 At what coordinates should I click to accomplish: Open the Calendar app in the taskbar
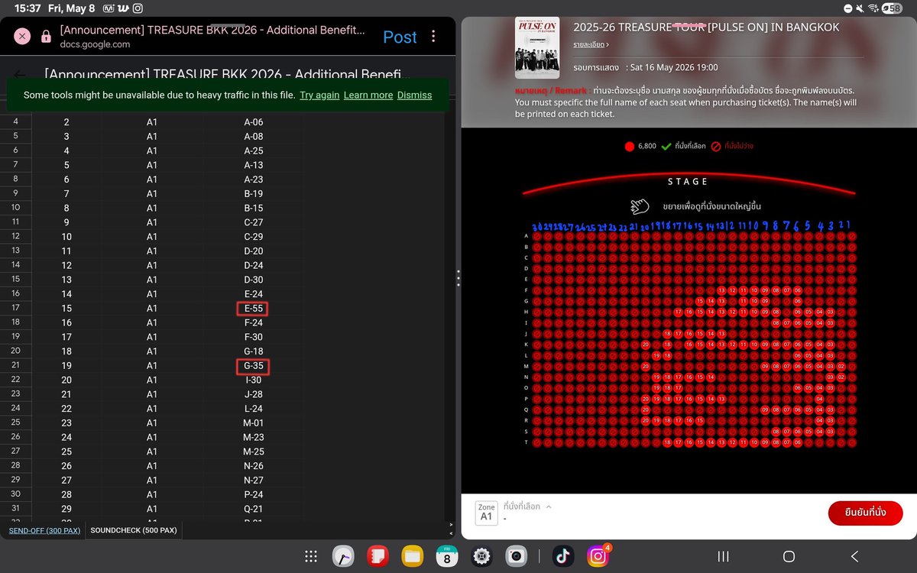point(447,557)
